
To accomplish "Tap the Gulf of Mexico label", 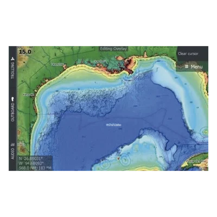I will click(114, 125).
